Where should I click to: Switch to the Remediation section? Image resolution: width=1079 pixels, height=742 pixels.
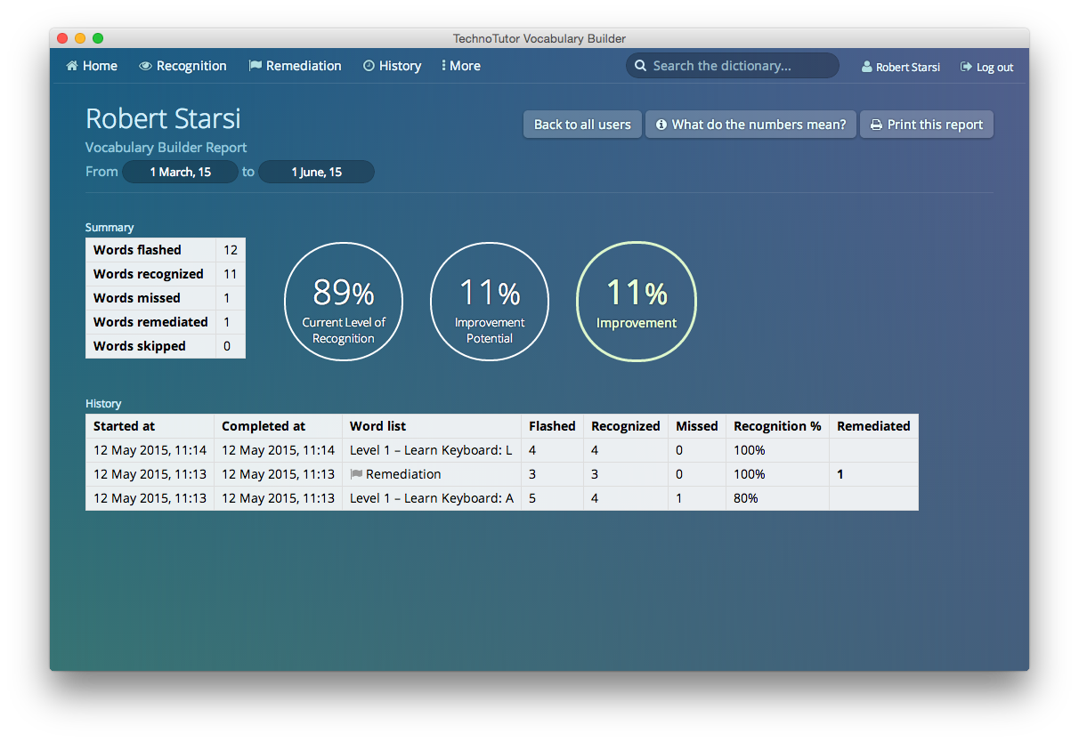pyautogui.click(x=303, y=65)
